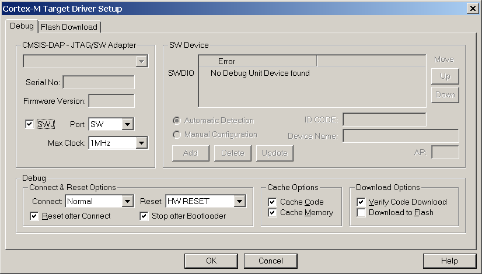The image size is (482, 274).
Task: Open Help for driver setup
Action: click(449, 261)
